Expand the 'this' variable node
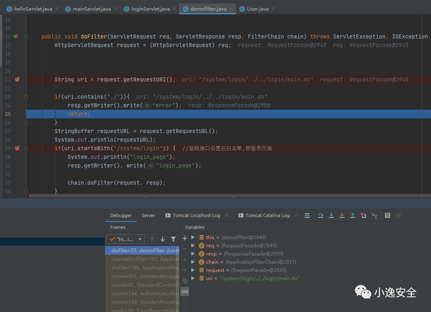 pyautogui.click(x=193, y=237)
